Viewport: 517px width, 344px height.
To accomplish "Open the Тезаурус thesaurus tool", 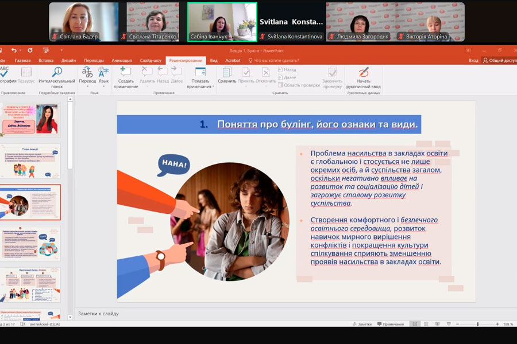I will click(x=26, y=72).
